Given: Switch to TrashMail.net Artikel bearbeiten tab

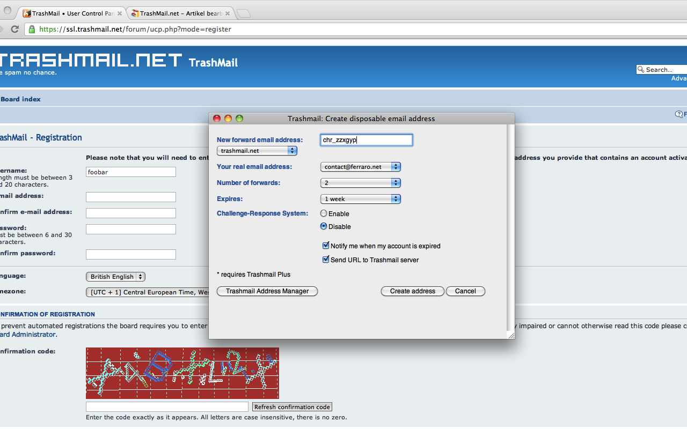Looking at the screenshot, I should click(x=180, y=13).
